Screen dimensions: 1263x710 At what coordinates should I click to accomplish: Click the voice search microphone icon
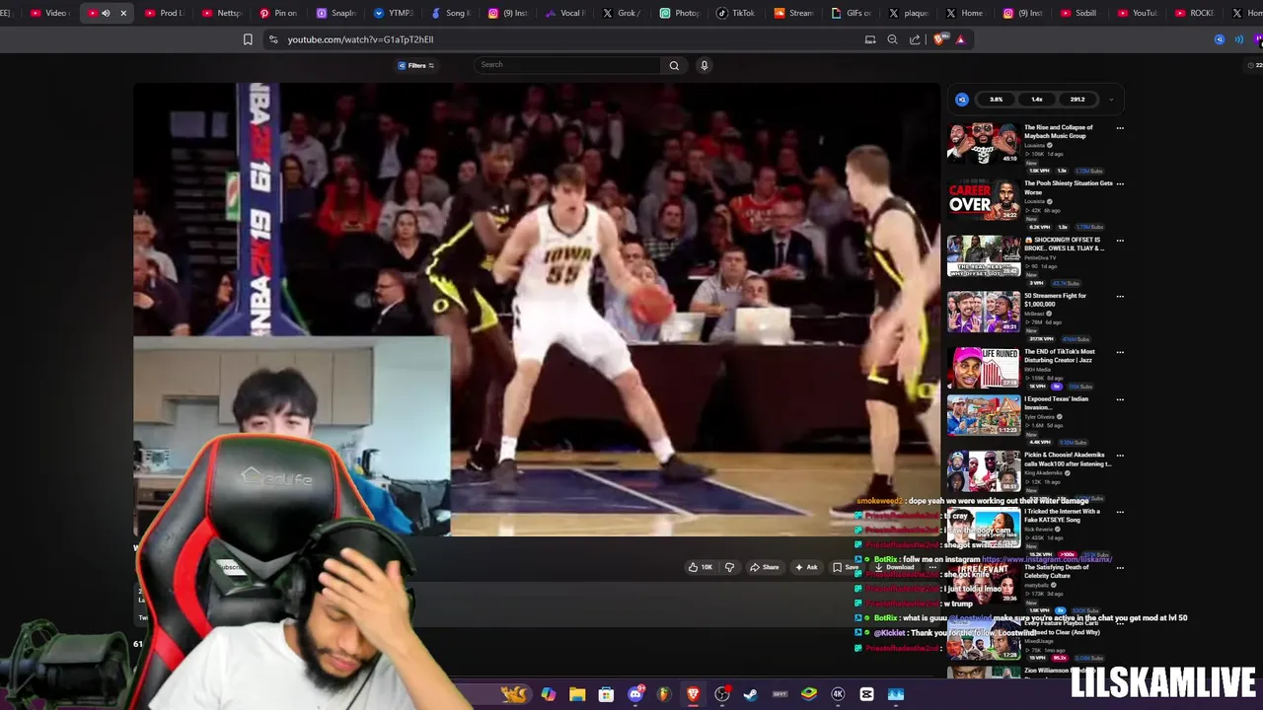[704, 65]
